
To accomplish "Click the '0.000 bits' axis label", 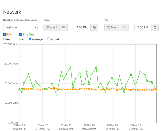I will 13,123.
